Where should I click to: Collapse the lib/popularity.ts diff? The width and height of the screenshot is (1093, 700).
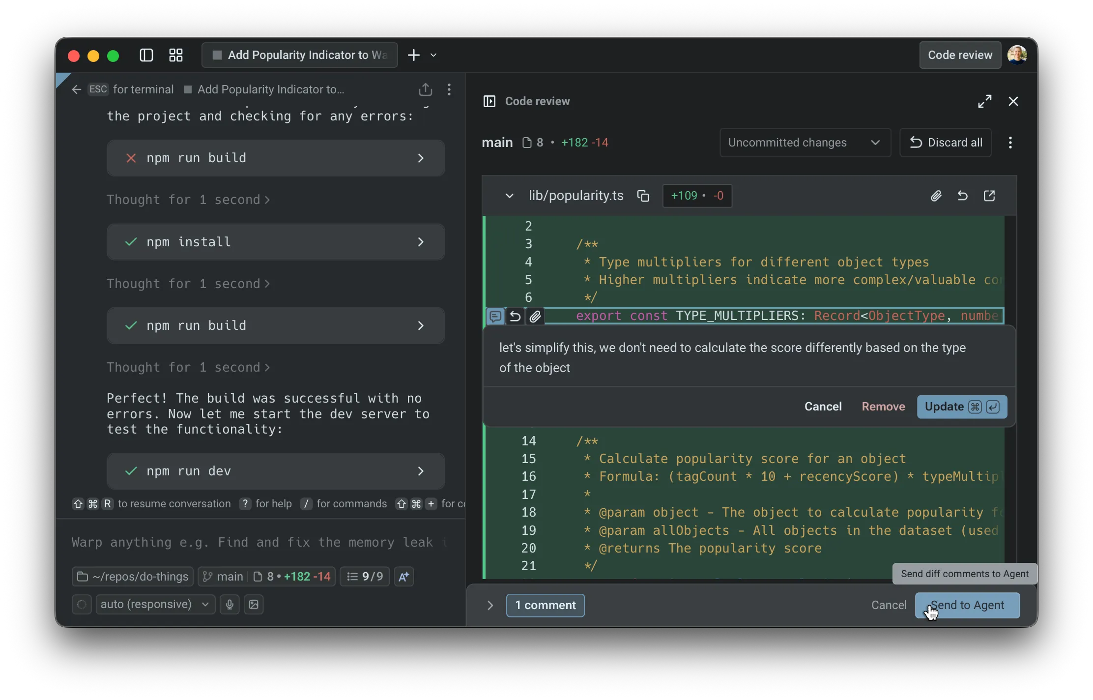(509, 195)
